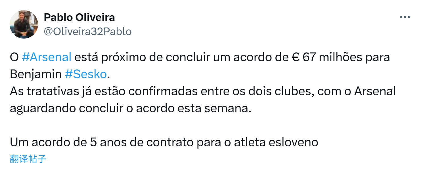Click Pablo Oliveira's profile avatar photo

pyautogui.click(x=24, y=24)
